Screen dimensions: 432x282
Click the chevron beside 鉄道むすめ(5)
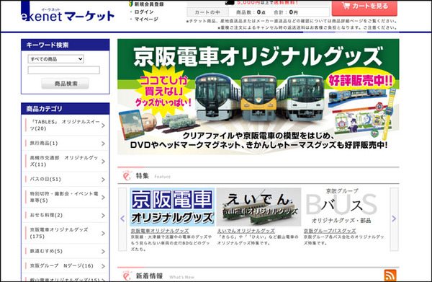(x=103, y=252)
